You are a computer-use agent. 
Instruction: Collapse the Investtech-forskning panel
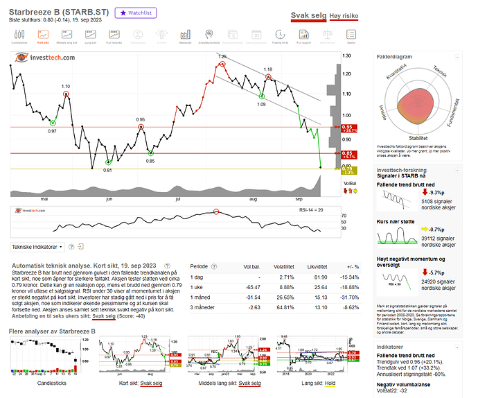(457, 171)
